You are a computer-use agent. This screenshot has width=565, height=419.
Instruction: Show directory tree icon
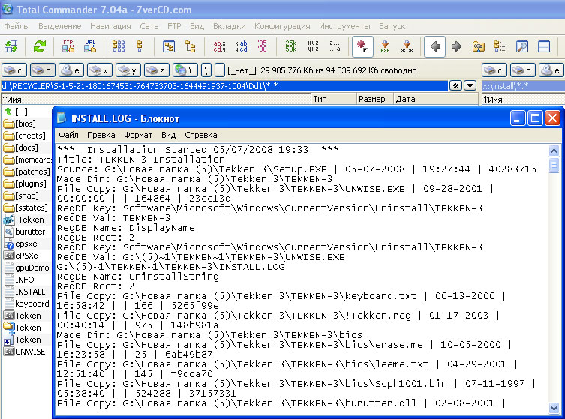click(190, 46)
